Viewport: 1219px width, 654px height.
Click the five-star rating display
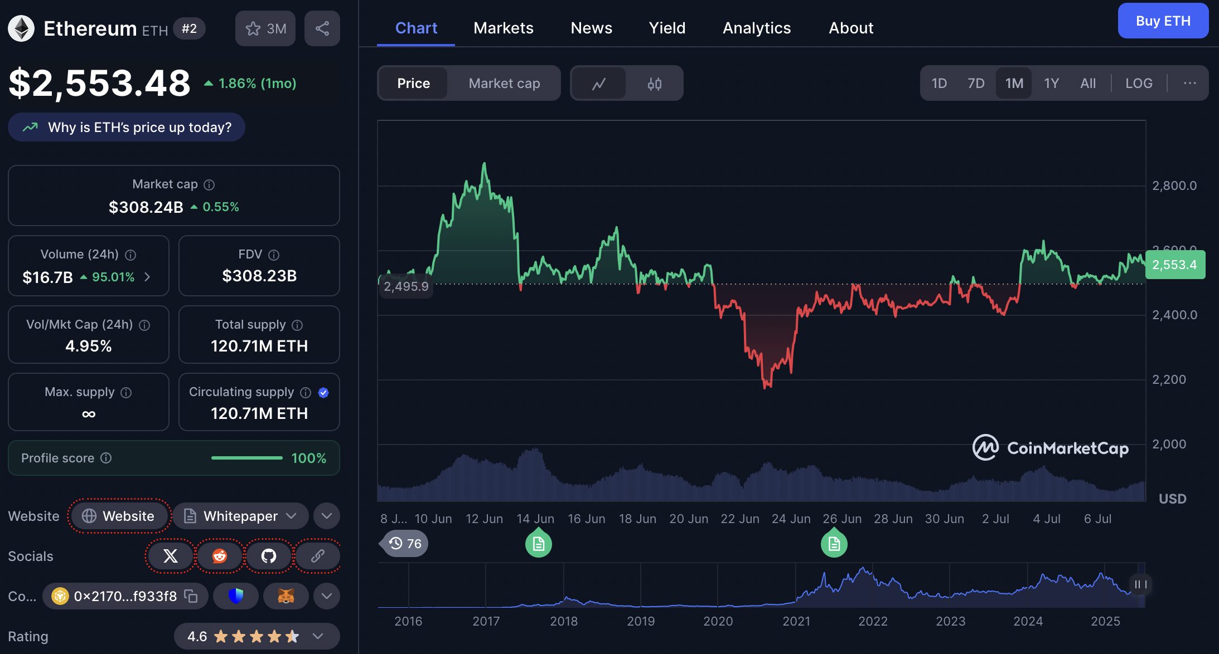point(257,636)
